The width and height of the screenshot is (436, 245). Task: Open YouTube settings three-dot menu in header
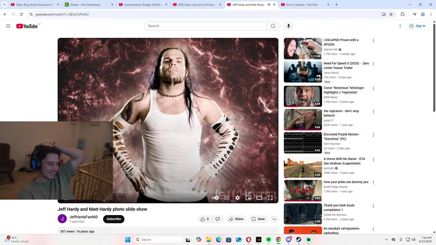point(400,26)
